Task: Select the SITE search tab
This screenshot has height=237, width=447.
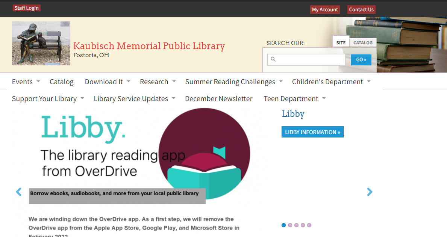Action: pyautogui.click(x=341, y=43)
